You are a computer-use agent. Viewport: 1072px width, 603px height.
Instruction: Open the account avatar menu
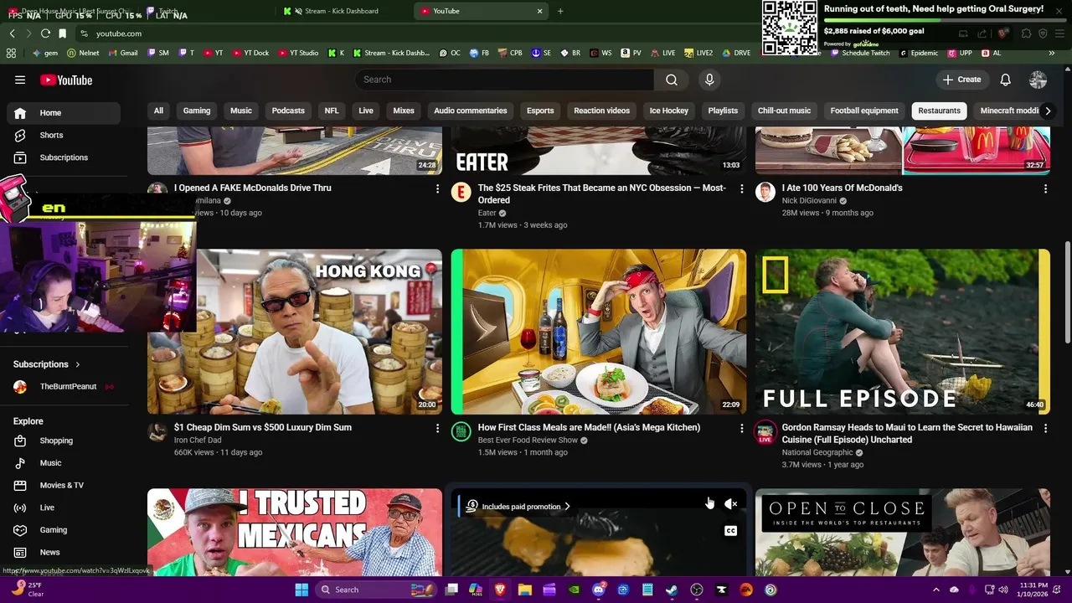pos(1038,80)
